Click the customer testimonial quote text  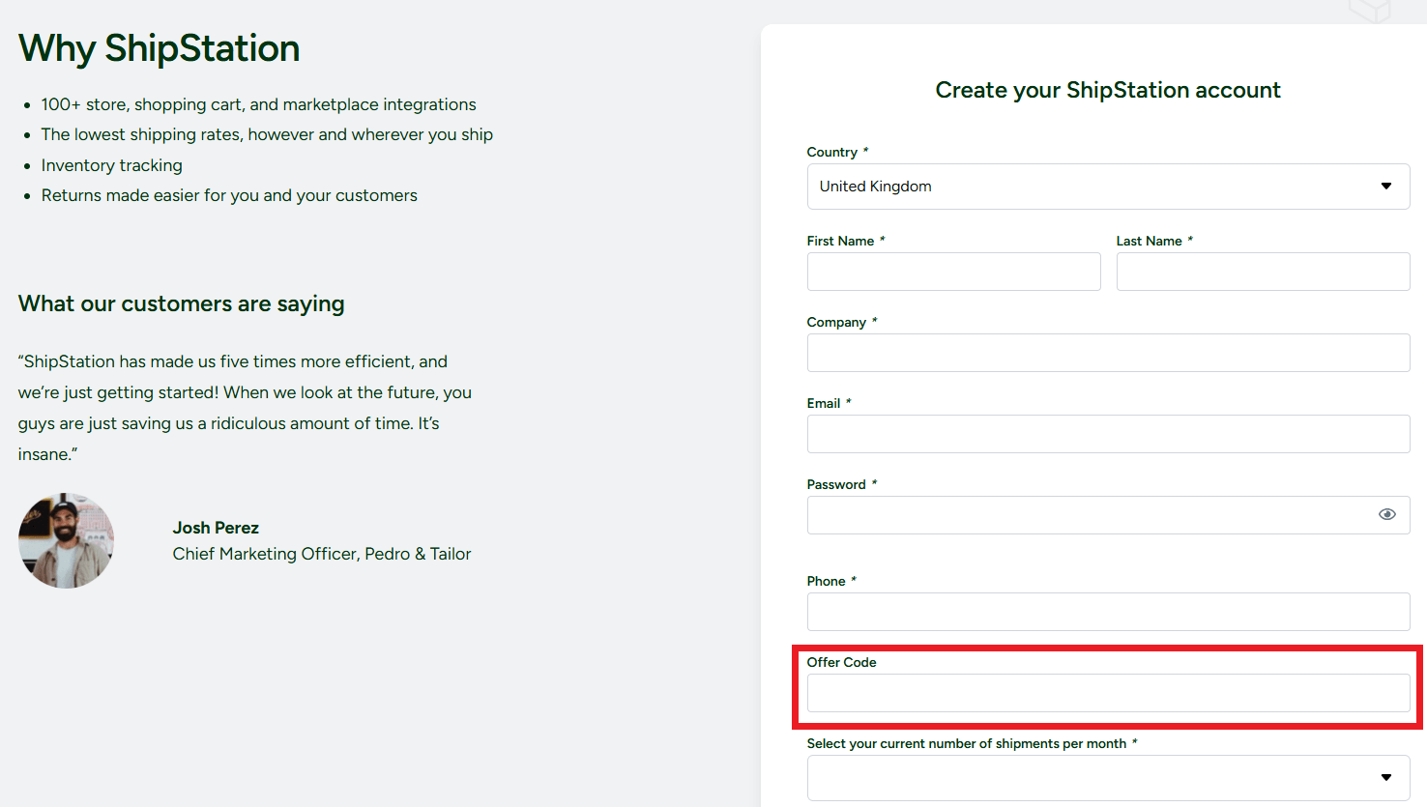pos(245,408)
